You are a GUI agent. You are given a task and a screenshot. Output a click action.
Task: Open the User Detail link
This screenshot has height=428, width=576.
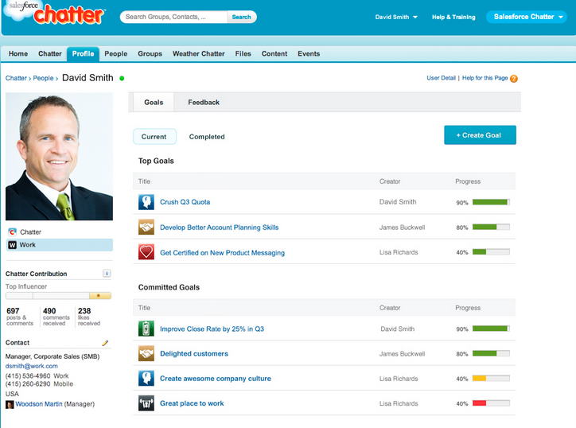point(441,78)
